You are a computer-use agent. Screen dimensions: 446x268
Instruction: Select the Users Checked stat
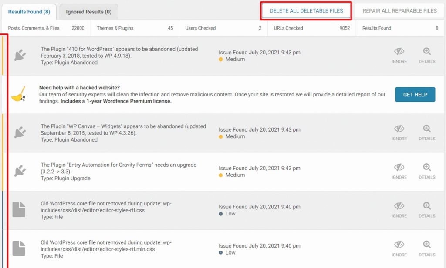[x=223, y=28]
